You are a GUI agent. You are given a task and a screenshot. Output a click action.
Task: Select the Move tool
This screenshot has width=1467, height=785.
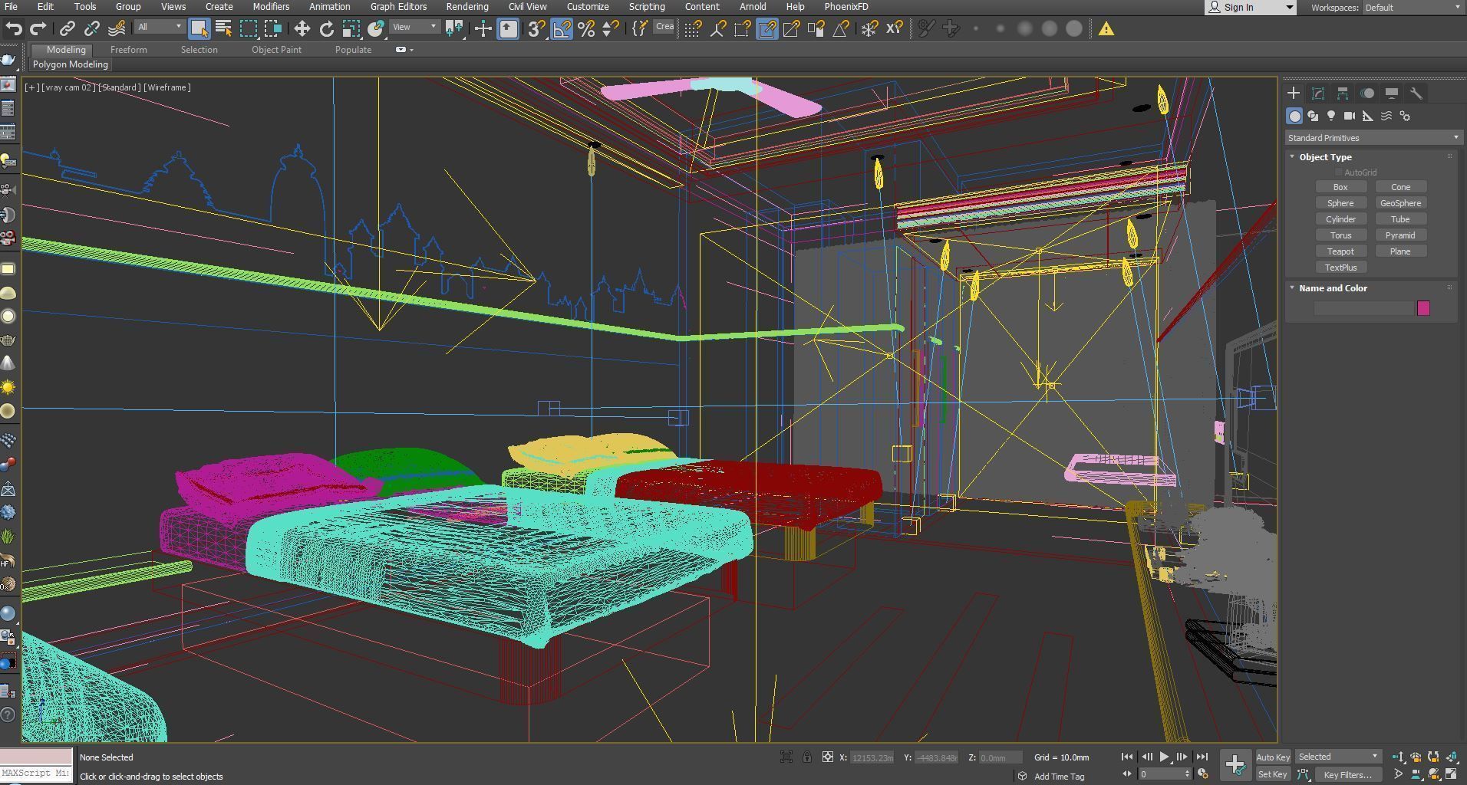pos(302,29)
